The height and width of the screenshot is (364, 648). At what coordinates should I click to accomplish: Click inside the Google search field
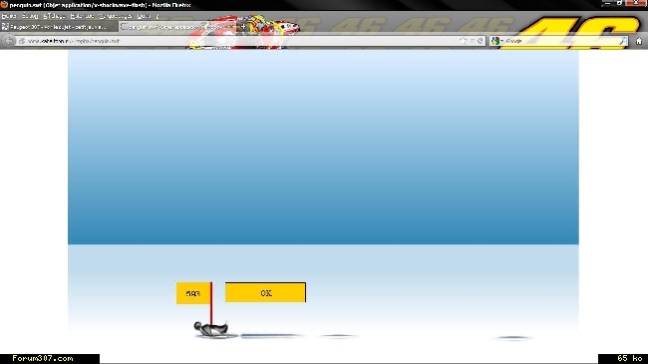[561, 41]
